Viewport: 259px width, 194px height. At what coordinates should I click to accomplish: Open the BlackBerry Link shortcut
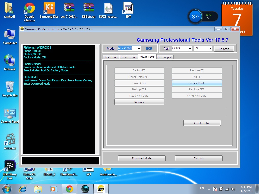10,170
